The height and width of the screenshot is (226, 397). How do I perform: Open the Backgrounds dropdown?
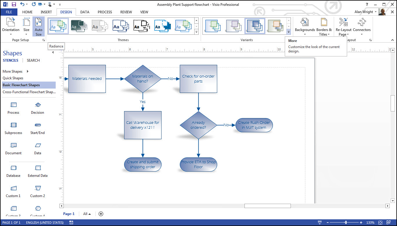pos(305,27)
